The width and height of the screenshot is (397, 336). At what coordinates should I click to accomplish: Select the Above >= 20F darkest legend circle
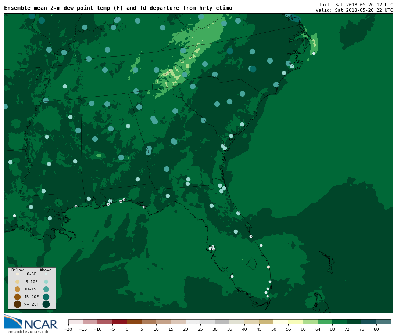[x=46, y=304]
